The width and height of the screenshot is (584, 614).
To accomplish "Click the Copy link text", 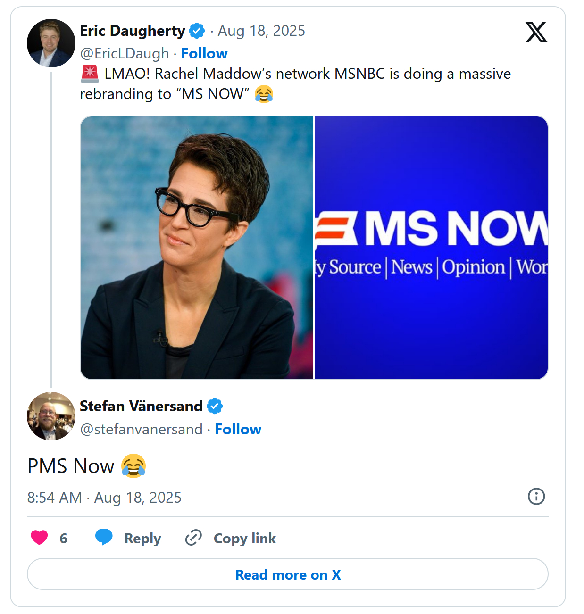I will [244, 539].
